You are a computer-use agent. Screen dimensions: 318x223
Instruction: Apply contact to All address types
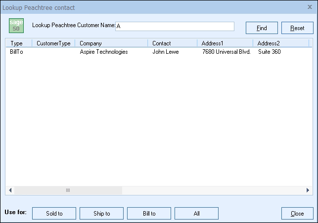tap(196, 214)
